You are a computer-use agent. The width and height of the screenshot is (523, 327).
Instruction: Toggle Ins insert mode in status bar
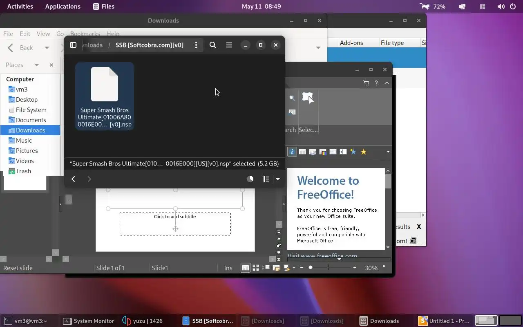[x=228, y=268]
